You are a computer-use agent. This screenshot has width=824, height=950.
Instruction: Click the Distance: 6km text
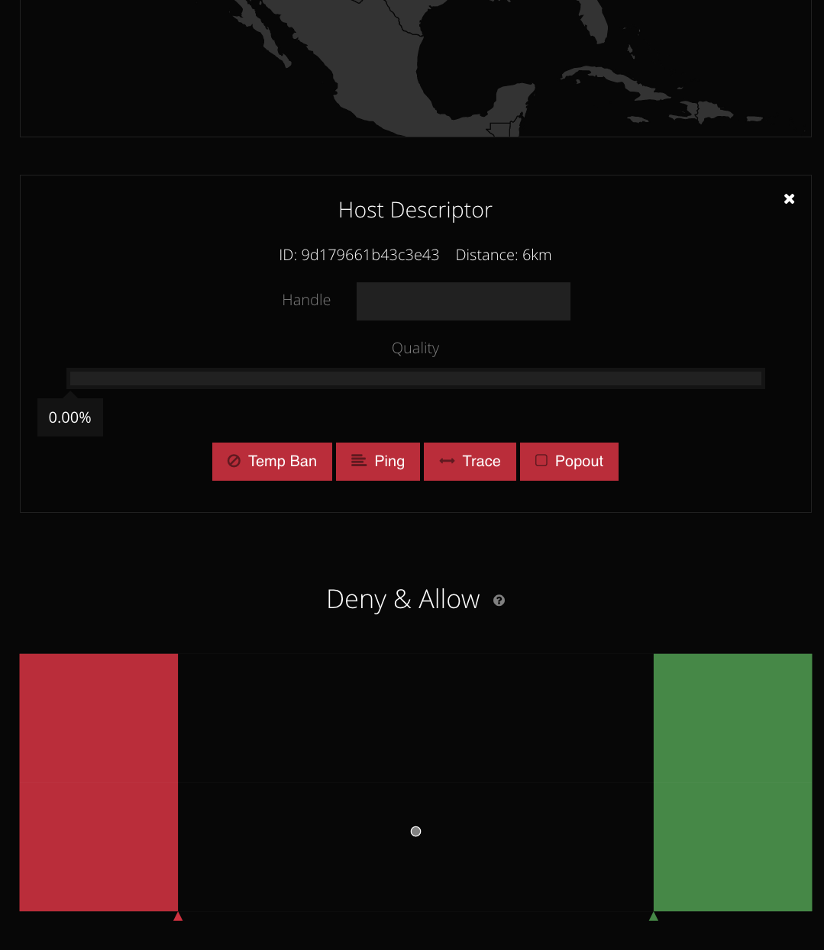503,255
